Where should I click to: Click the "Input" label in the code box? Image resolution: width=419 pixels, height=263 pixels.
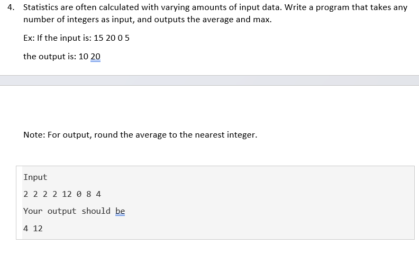point(35,177)
